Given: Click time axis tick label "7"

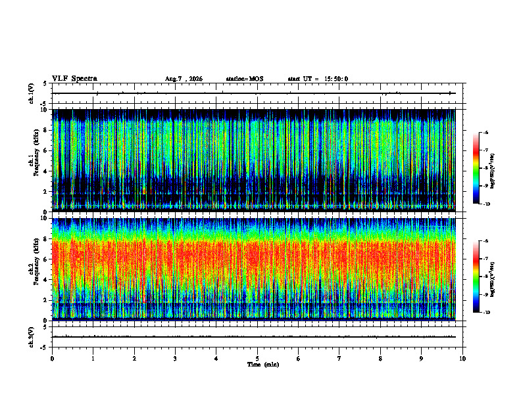Looking at the screenshot, I should (339, 359).
